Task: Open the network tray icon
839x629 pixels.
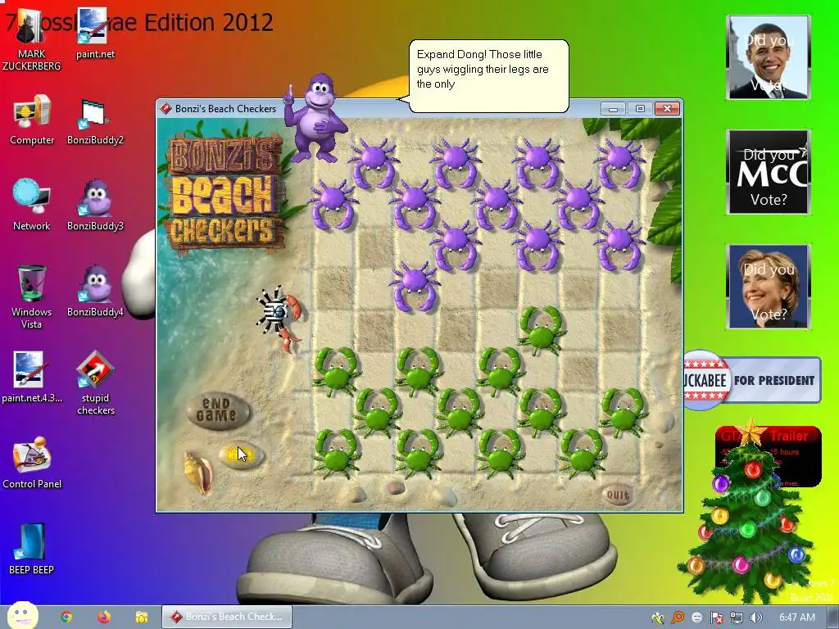Action: coord(737,618)
